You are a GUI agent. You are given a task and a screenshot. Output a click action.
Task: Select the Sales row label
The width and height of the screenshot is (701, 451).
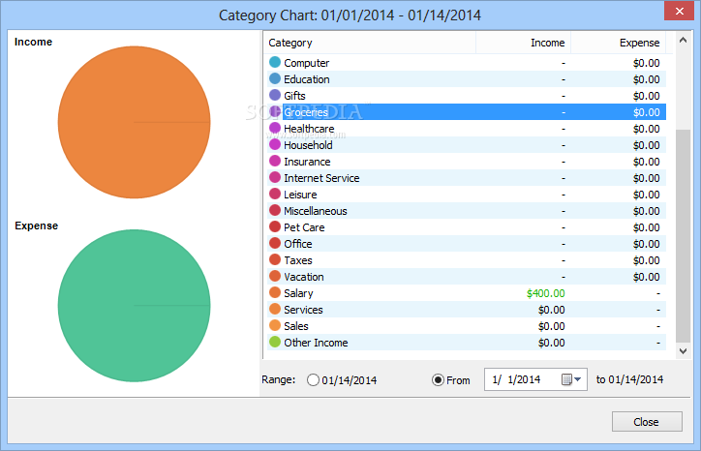[296, 326]
